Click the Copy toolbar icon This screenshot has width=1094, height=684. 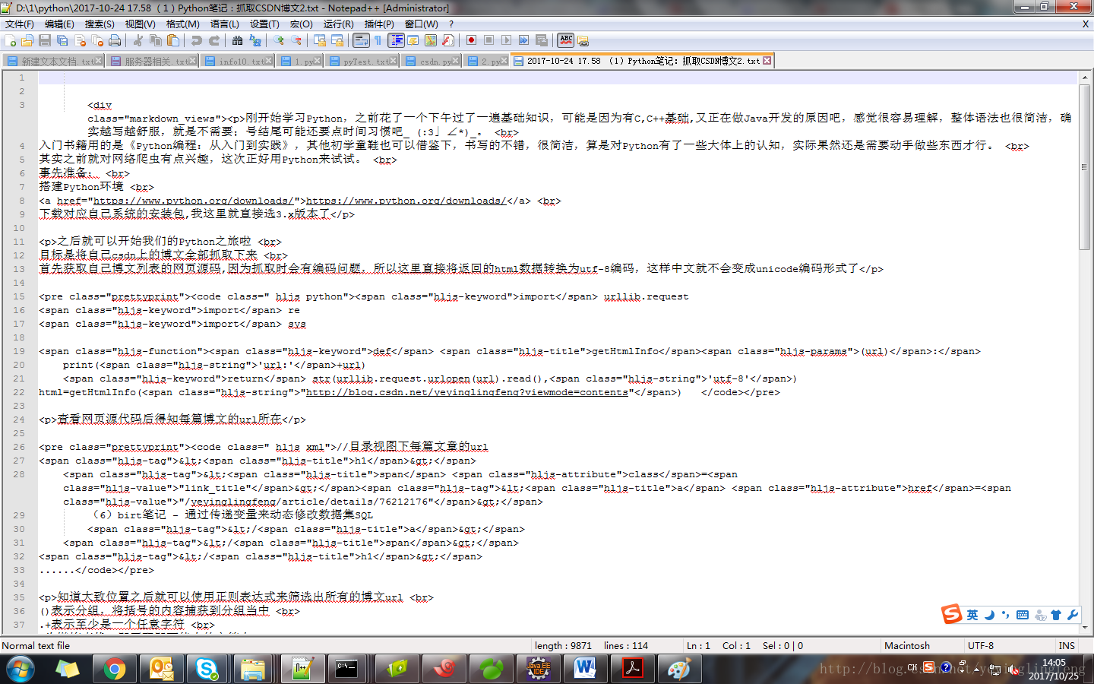tap(156, 40)
